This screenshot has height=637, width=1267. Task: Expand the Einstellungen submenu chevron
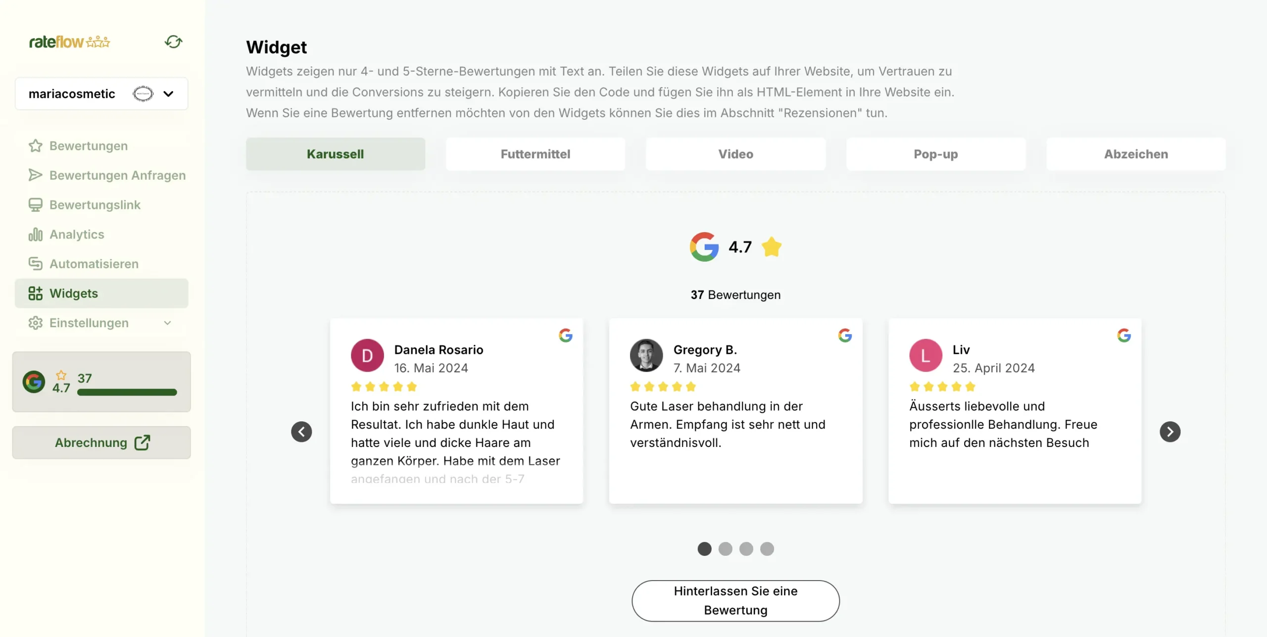[x=167, y=323]
